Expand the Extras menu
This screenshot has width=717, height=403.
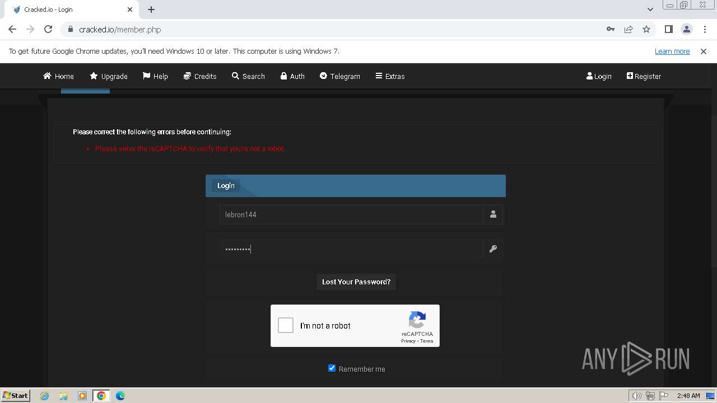click(x=390, y=76)
